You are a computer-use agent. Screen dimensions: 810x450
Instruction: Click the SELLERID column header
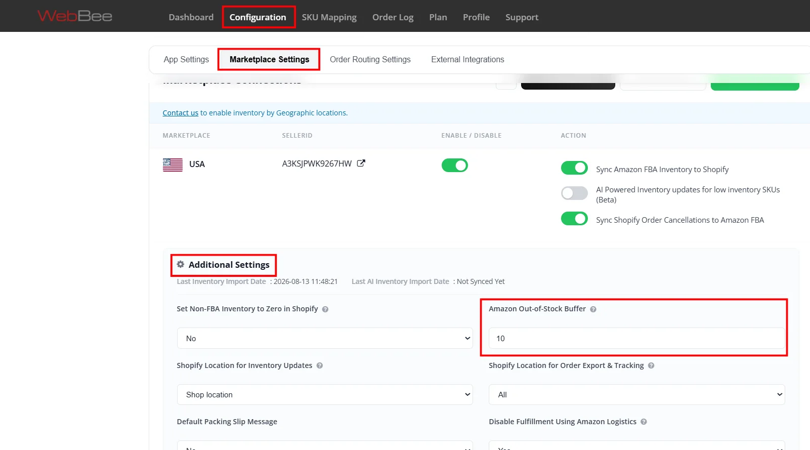[297, 136]
